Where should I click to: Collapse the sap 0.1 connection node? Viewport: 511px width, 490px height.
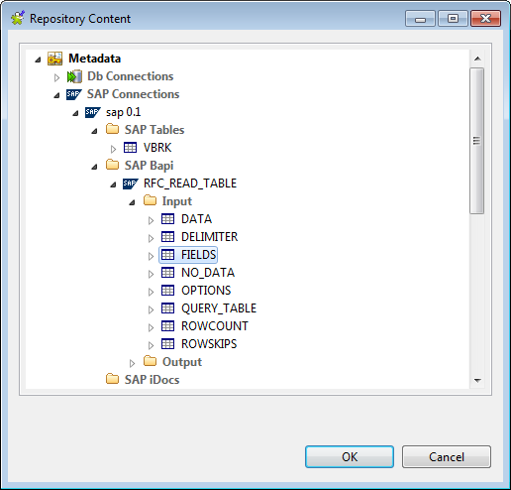pos(75,113)
